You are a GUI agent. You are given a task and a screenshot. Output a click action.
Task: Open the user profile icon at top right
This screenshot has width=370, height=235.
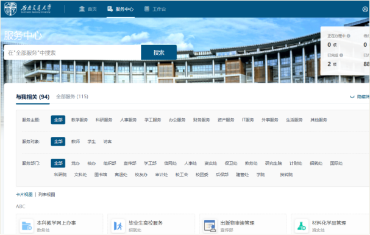pos(365,9)
